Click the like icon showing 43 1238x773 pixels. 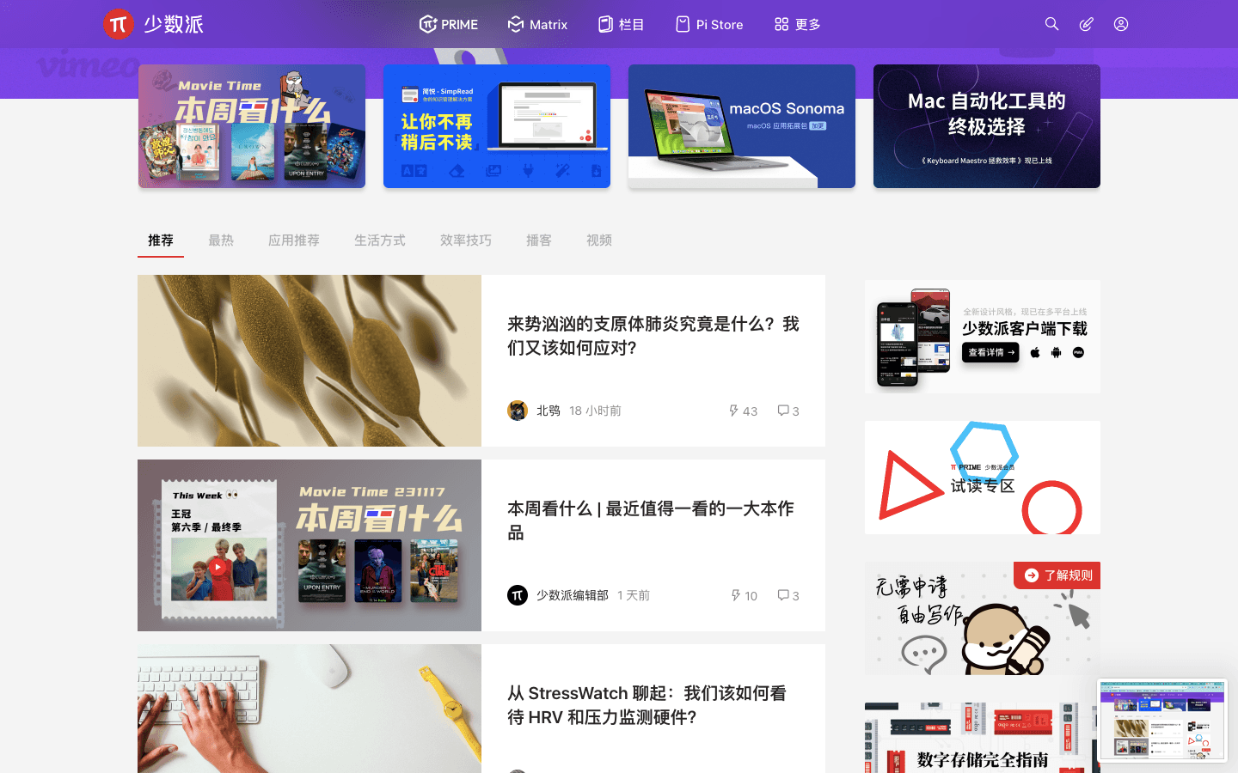point(733,411)
